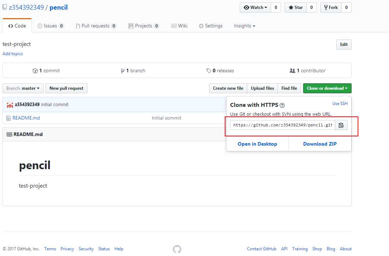Click the book icon in README.md header
The height and width of the screenshot is (256, 389).
coord(9,135)
